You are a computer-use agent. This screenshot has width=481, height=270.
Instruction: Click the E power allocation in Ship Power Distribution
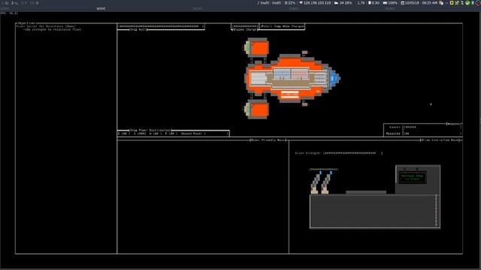(124, 133)
